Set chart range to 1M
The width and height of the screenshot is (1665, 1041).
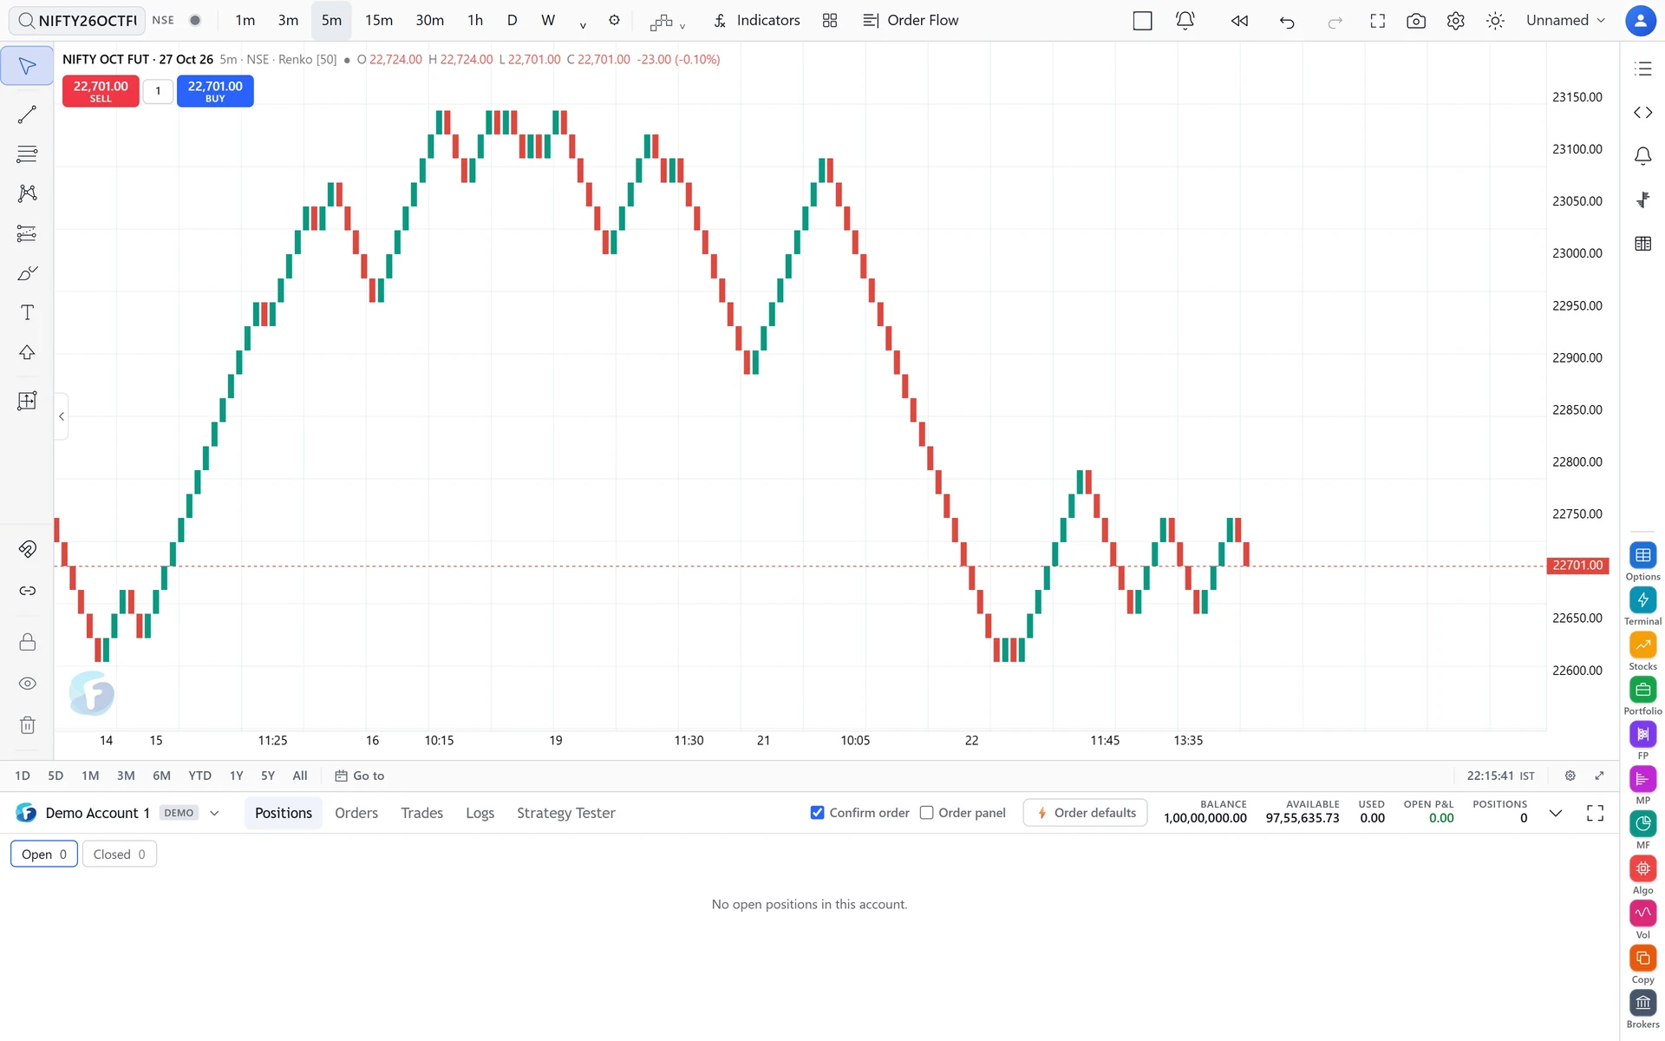click(x=90, y=776)
